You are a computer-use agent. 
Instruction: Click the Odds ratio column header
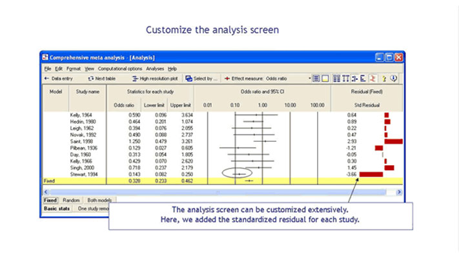124,105
